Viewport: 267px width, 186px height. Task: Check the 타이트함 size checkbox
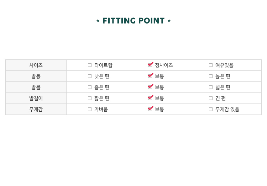tap(90, 65)
